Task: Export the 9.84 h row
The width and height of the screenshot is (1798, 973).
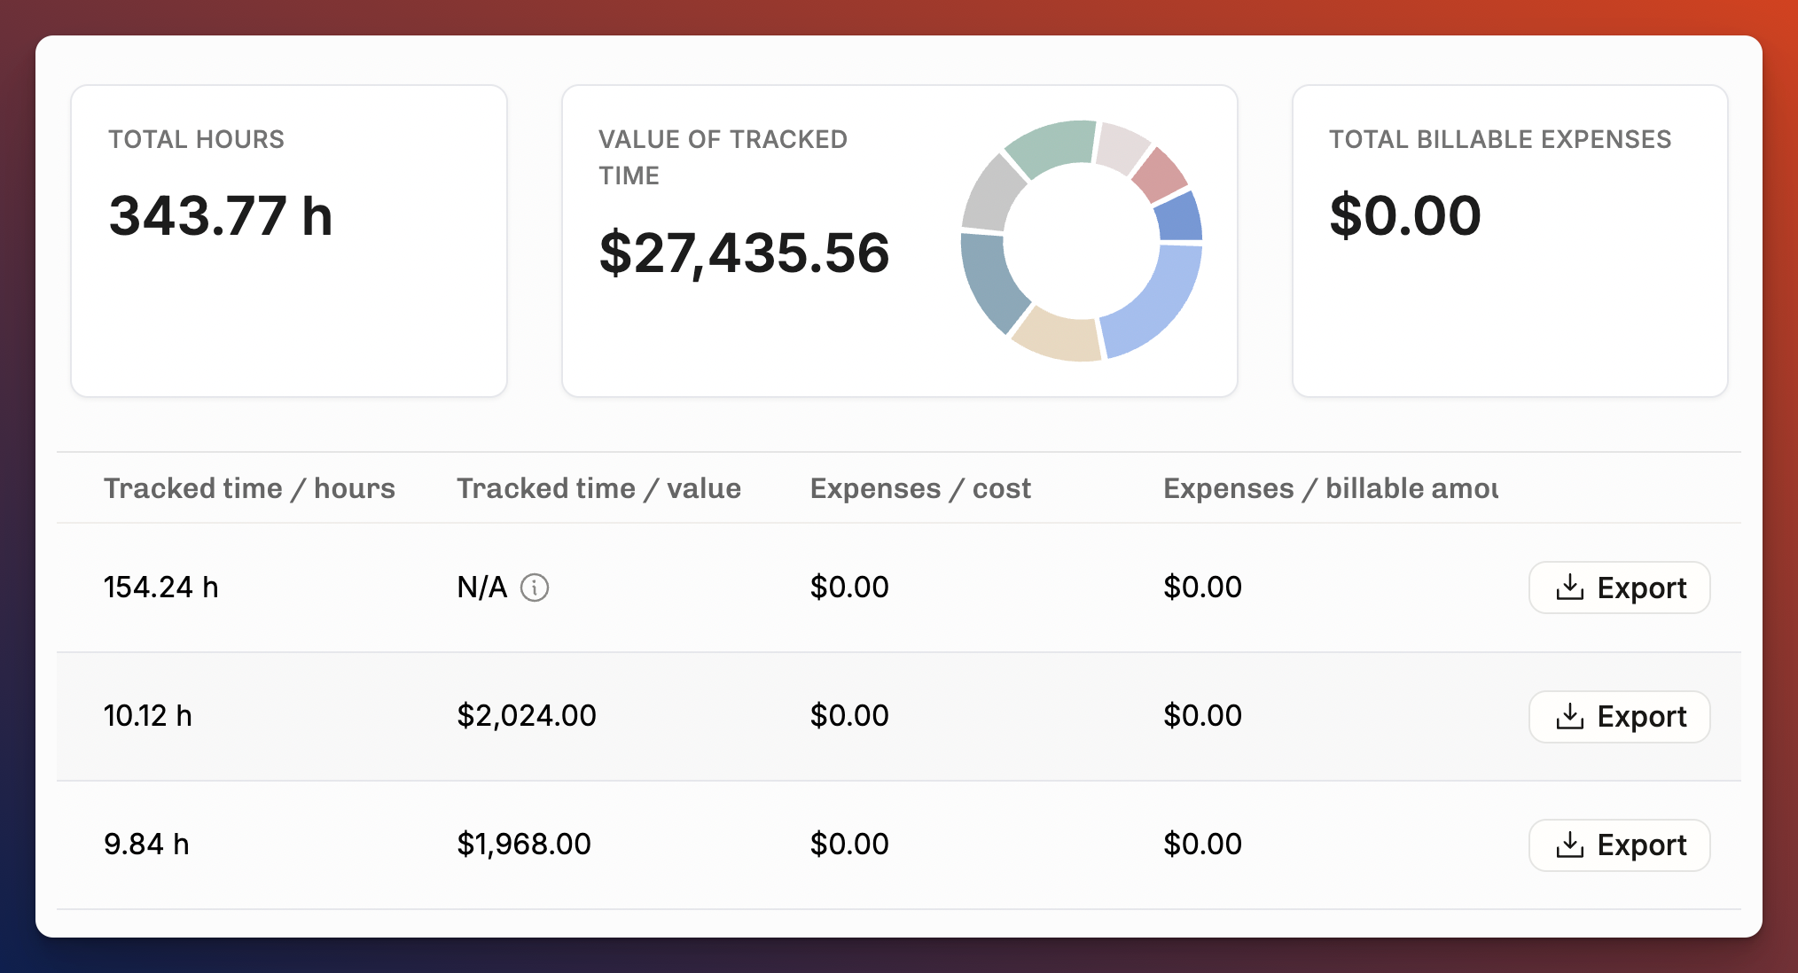Action: tap(1620, 845)
